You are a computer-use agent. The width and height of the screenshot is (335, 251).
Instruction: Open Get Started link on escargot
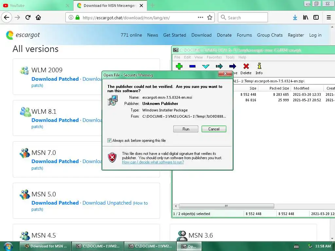pyautogui.click(x=175, y=35)
